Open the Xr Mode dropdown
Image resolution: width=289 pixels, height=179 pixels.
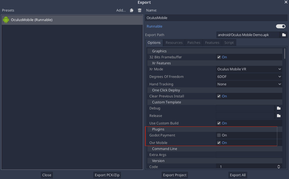coord(249,69)
